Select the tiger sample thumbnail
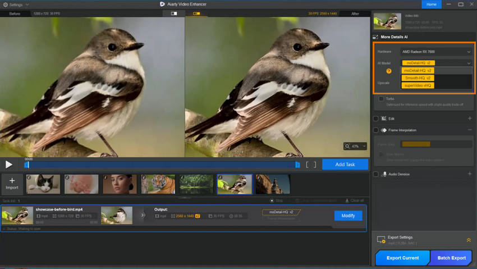477x269 pixels. [158, 184]
